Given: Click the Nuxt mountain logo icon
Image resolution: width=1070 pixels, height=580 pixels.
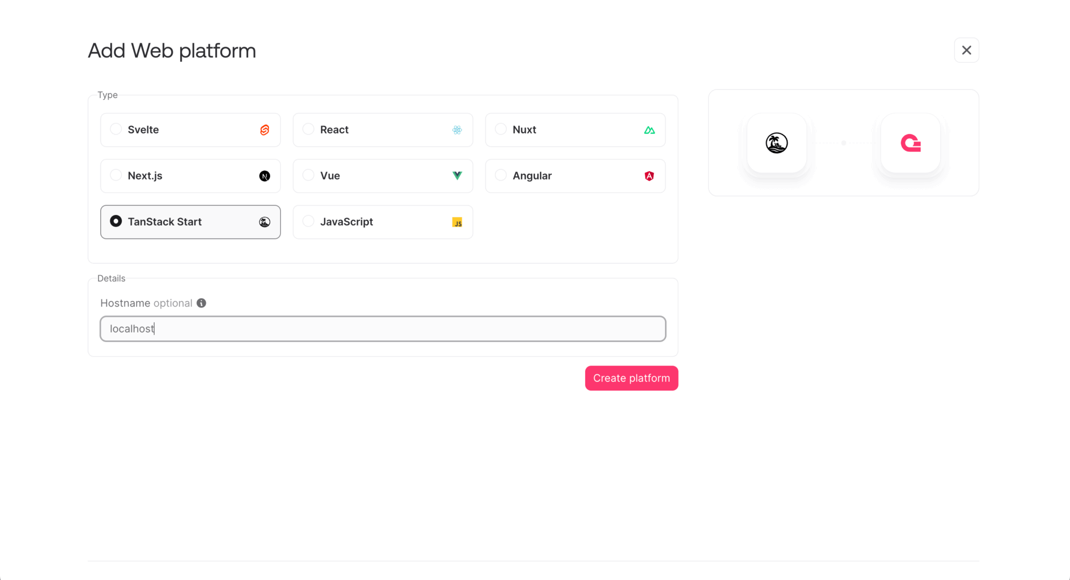Looking at the screenshot, I should tap(649, 130).
